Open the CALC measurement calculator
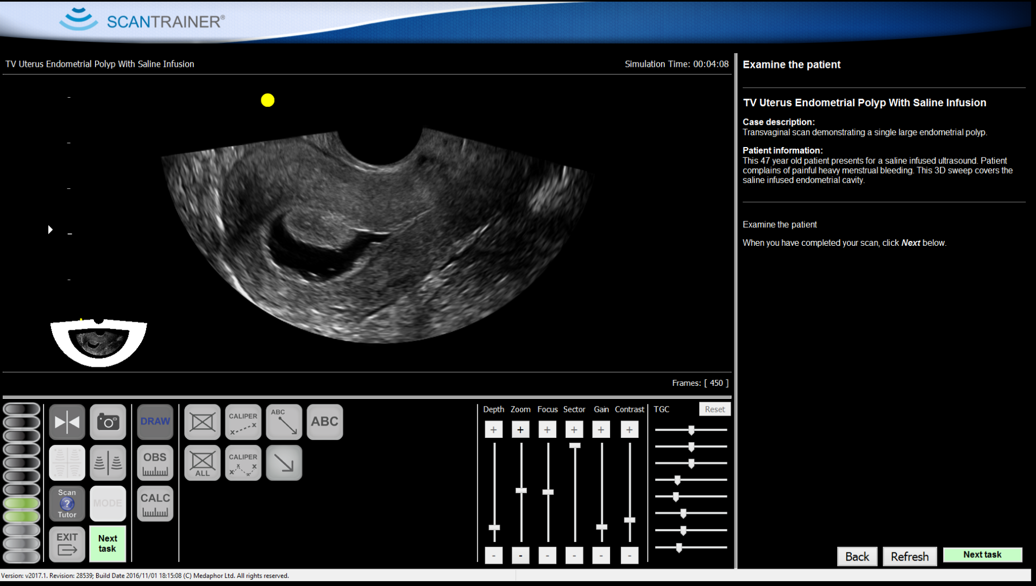Screen dimensions: 1036x586 tap(155, 504)
